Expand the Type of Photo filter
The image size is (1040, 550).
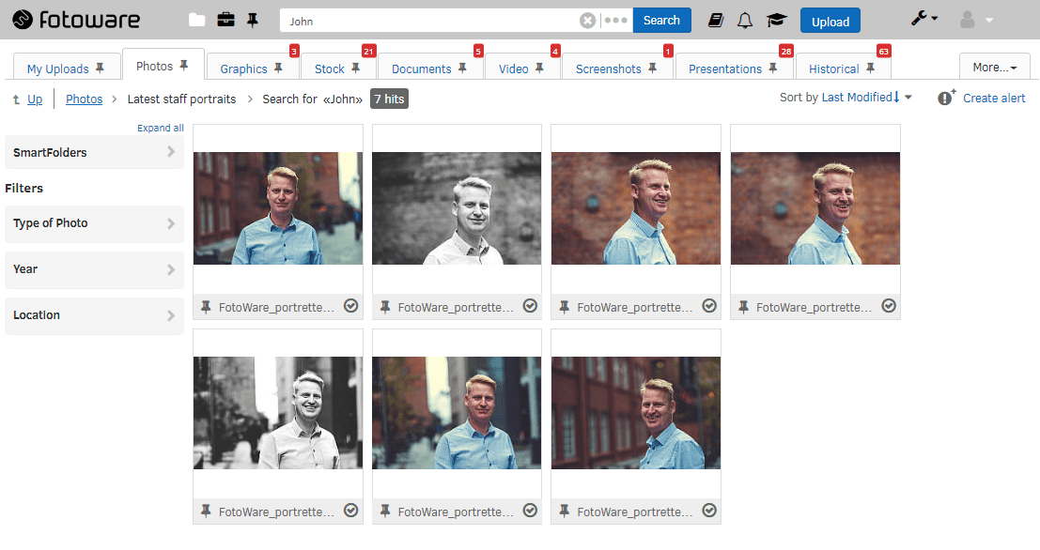pyautogui.click(x=94, y=223)
